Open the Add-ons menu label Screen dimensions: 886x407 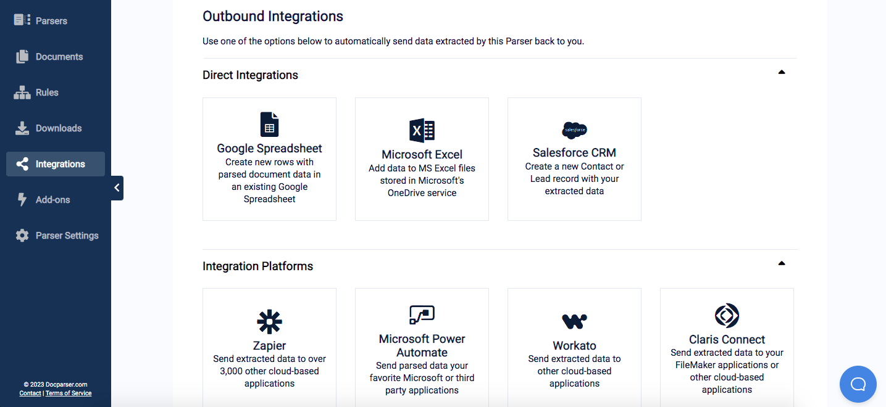53,200
